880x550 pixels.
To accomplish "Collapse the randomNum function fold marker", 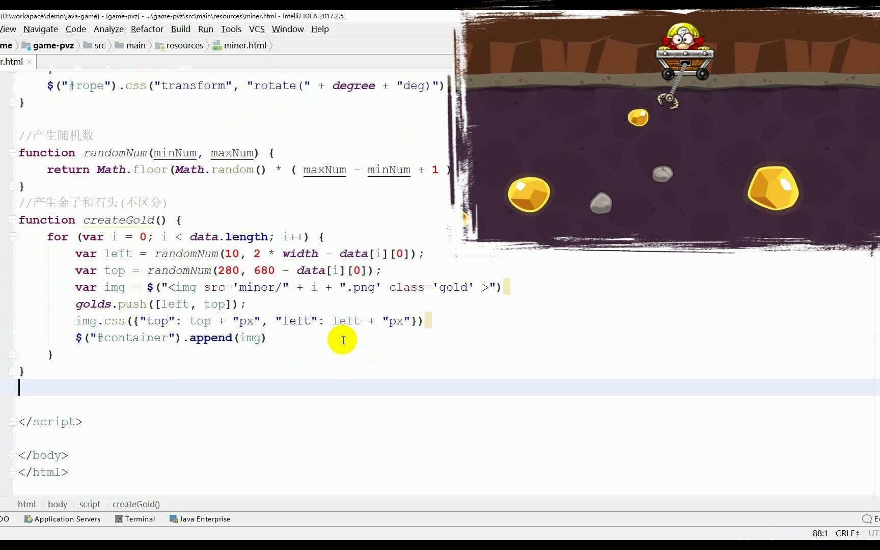I will [13, 152].
